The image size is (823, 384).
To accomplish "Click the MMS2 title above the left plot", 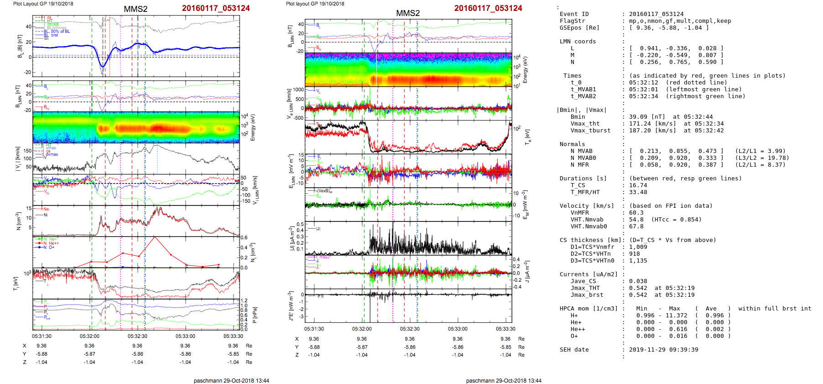I will point(135,9).
